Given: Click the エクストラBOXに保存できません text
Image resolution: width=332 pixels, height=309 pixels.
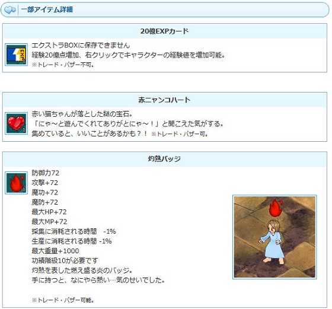Looking at the screenshot, I should 81,45.
